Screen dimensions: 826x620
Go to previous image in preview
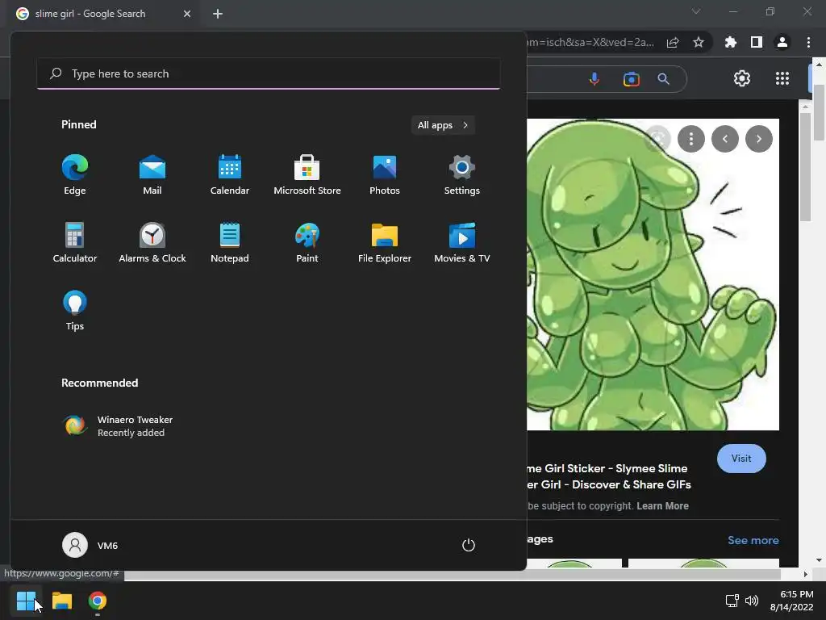point(725,139)
